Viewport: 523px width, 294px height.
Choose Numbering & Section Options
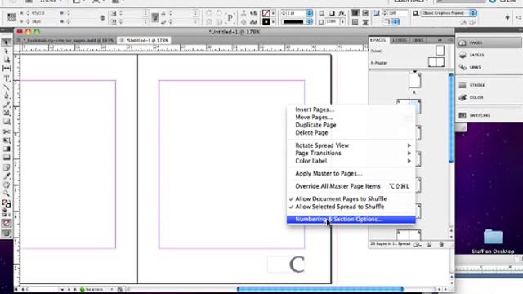pos(351,220)
